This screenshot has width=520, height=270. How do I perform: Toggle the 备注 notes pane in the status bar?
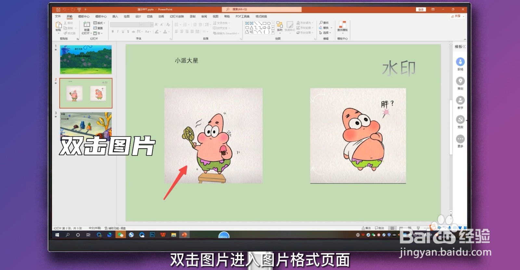coord(366,228)
